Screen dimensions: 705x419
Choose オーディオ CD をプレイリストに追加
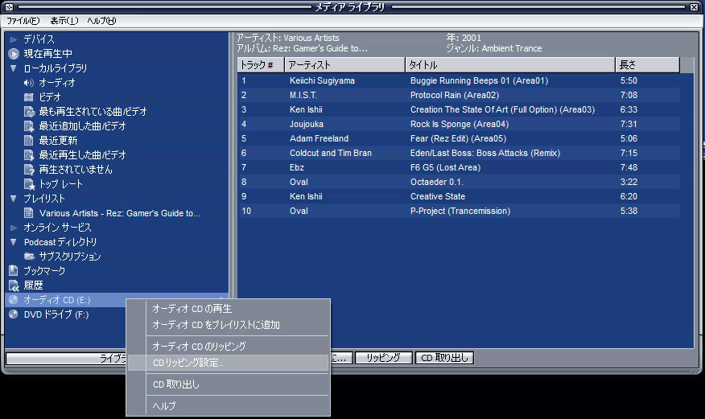pyautogui.click(x=228, y=325)
